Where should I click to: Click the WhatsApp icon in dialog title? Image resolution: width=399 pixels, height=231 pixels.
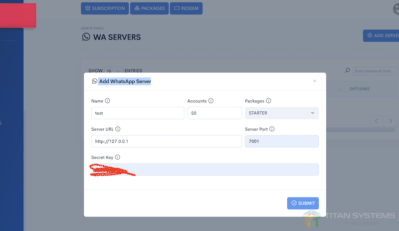click(x=95, y=81)
